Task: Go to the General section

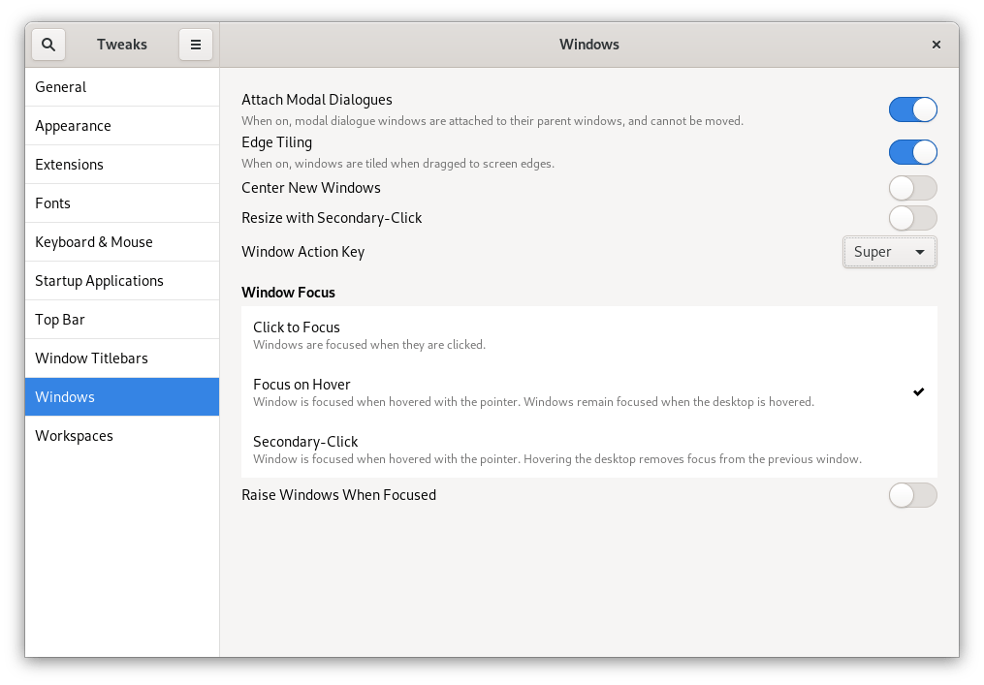Action: coord(122,87)
